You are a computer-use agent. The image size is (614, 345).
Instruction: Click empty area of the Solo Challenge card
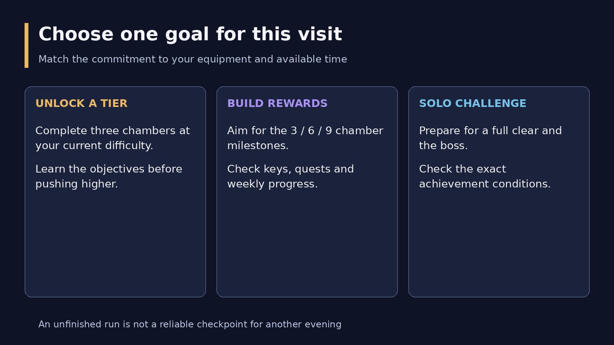click(x=499, y=244)
